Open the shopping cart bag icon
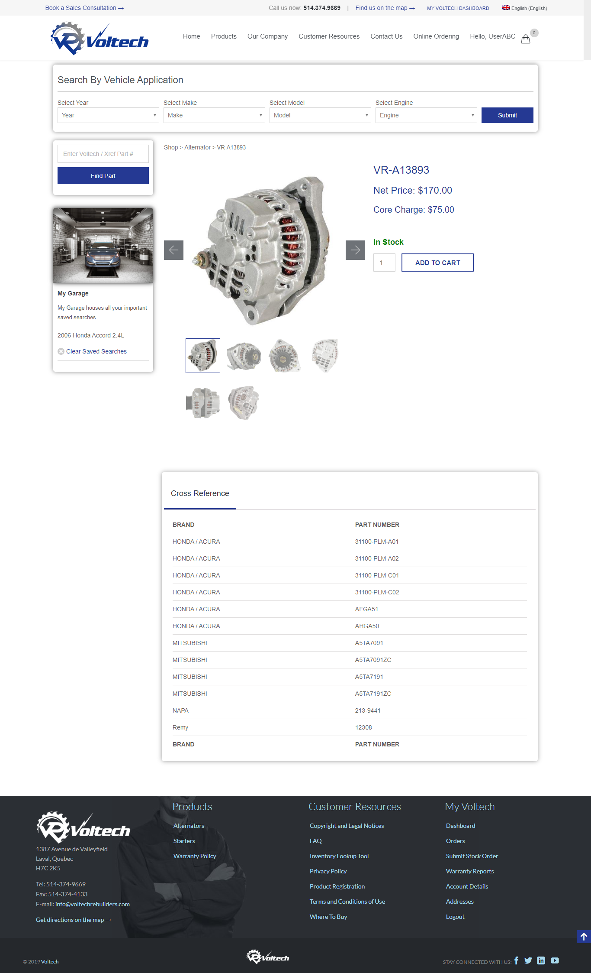591x973 pixels. pos(526,39)
